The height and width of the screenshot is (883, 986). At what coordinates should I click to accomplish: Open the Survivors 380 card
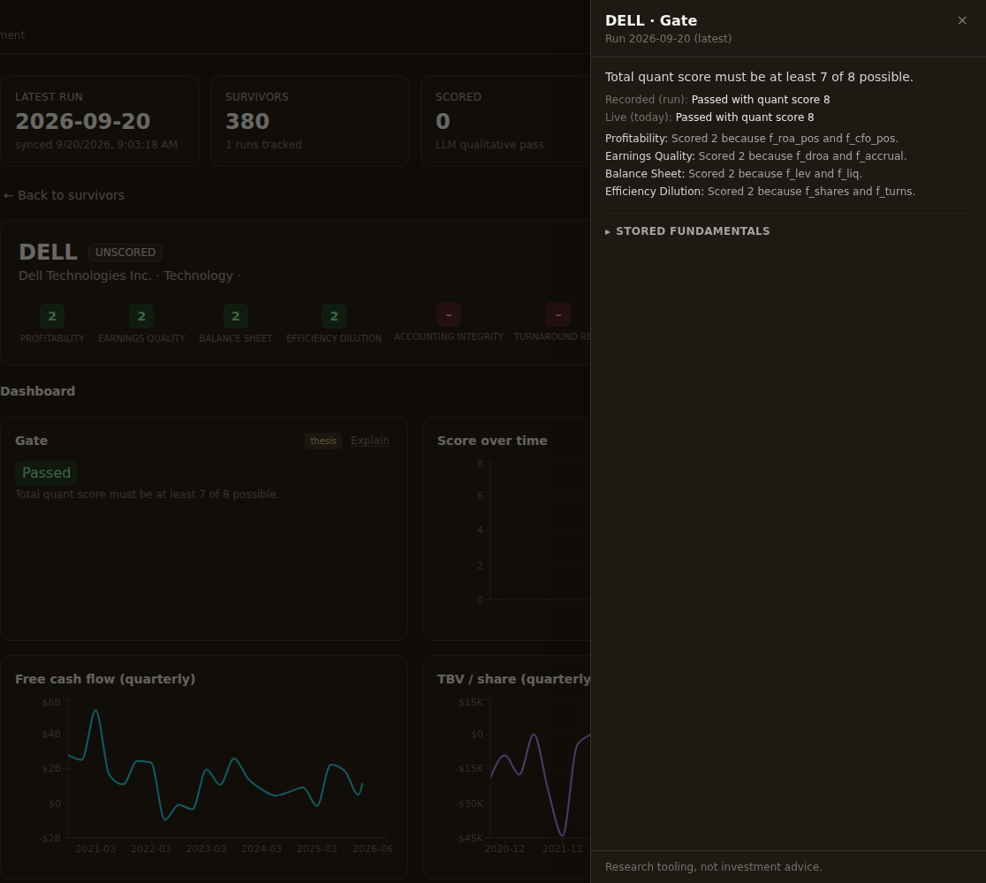coord(310,121)
